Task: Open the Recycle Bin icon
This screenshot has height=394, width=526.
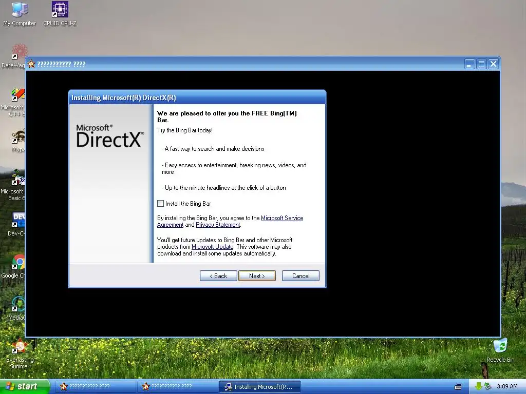Action: click(500, 350)
